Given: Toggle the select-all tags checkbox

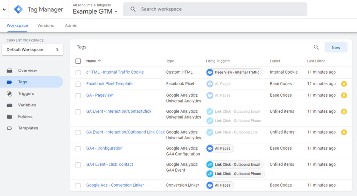Looking at the screenshot, I should click(78, 61).
